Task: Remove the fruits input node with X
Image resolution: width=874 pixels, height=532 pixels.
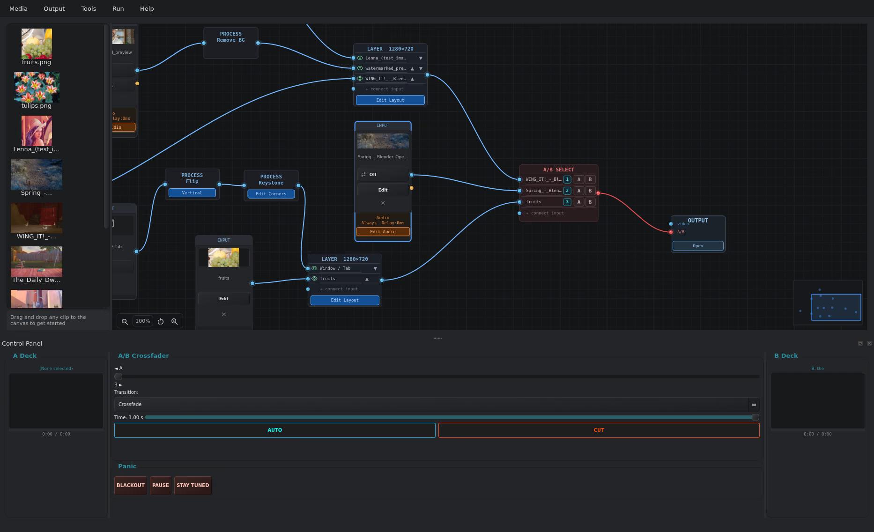Action: [223, 314]
